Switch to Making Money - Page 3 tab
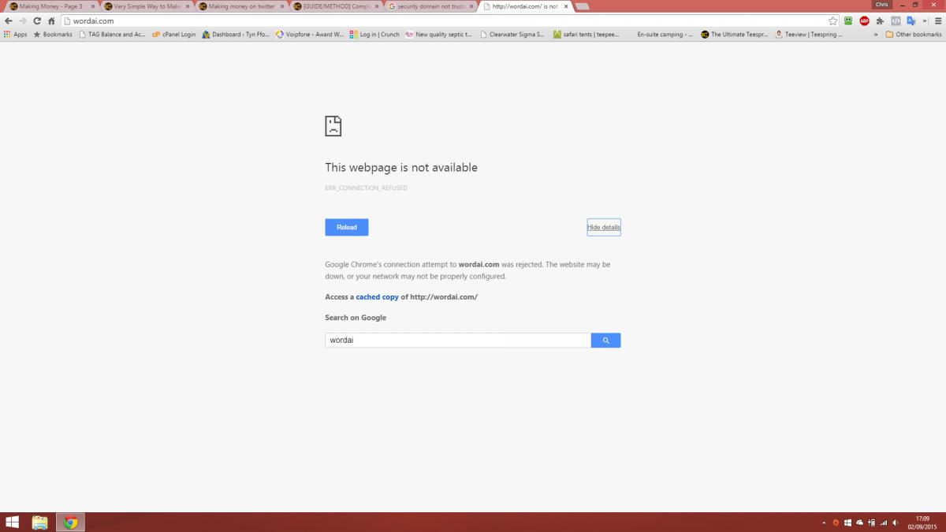The image size is (946, 532). coord(50,6)
